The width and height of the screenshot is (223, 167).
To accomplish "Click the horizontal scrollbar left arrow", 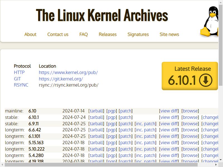I will [2, 165].
